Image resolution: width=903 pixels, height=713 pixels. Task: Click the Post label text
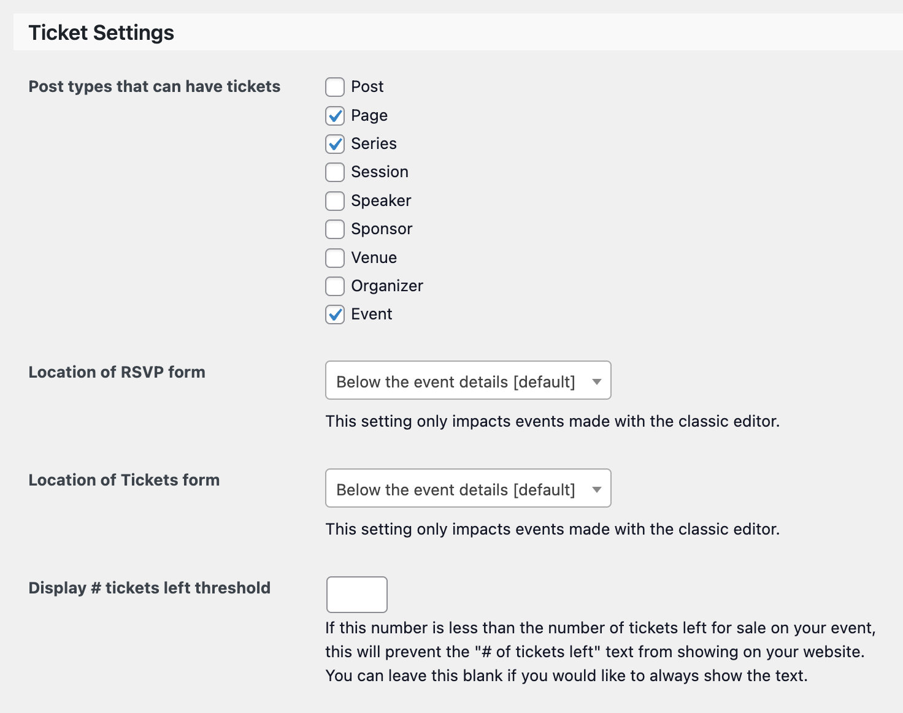[x=367, y=86]
